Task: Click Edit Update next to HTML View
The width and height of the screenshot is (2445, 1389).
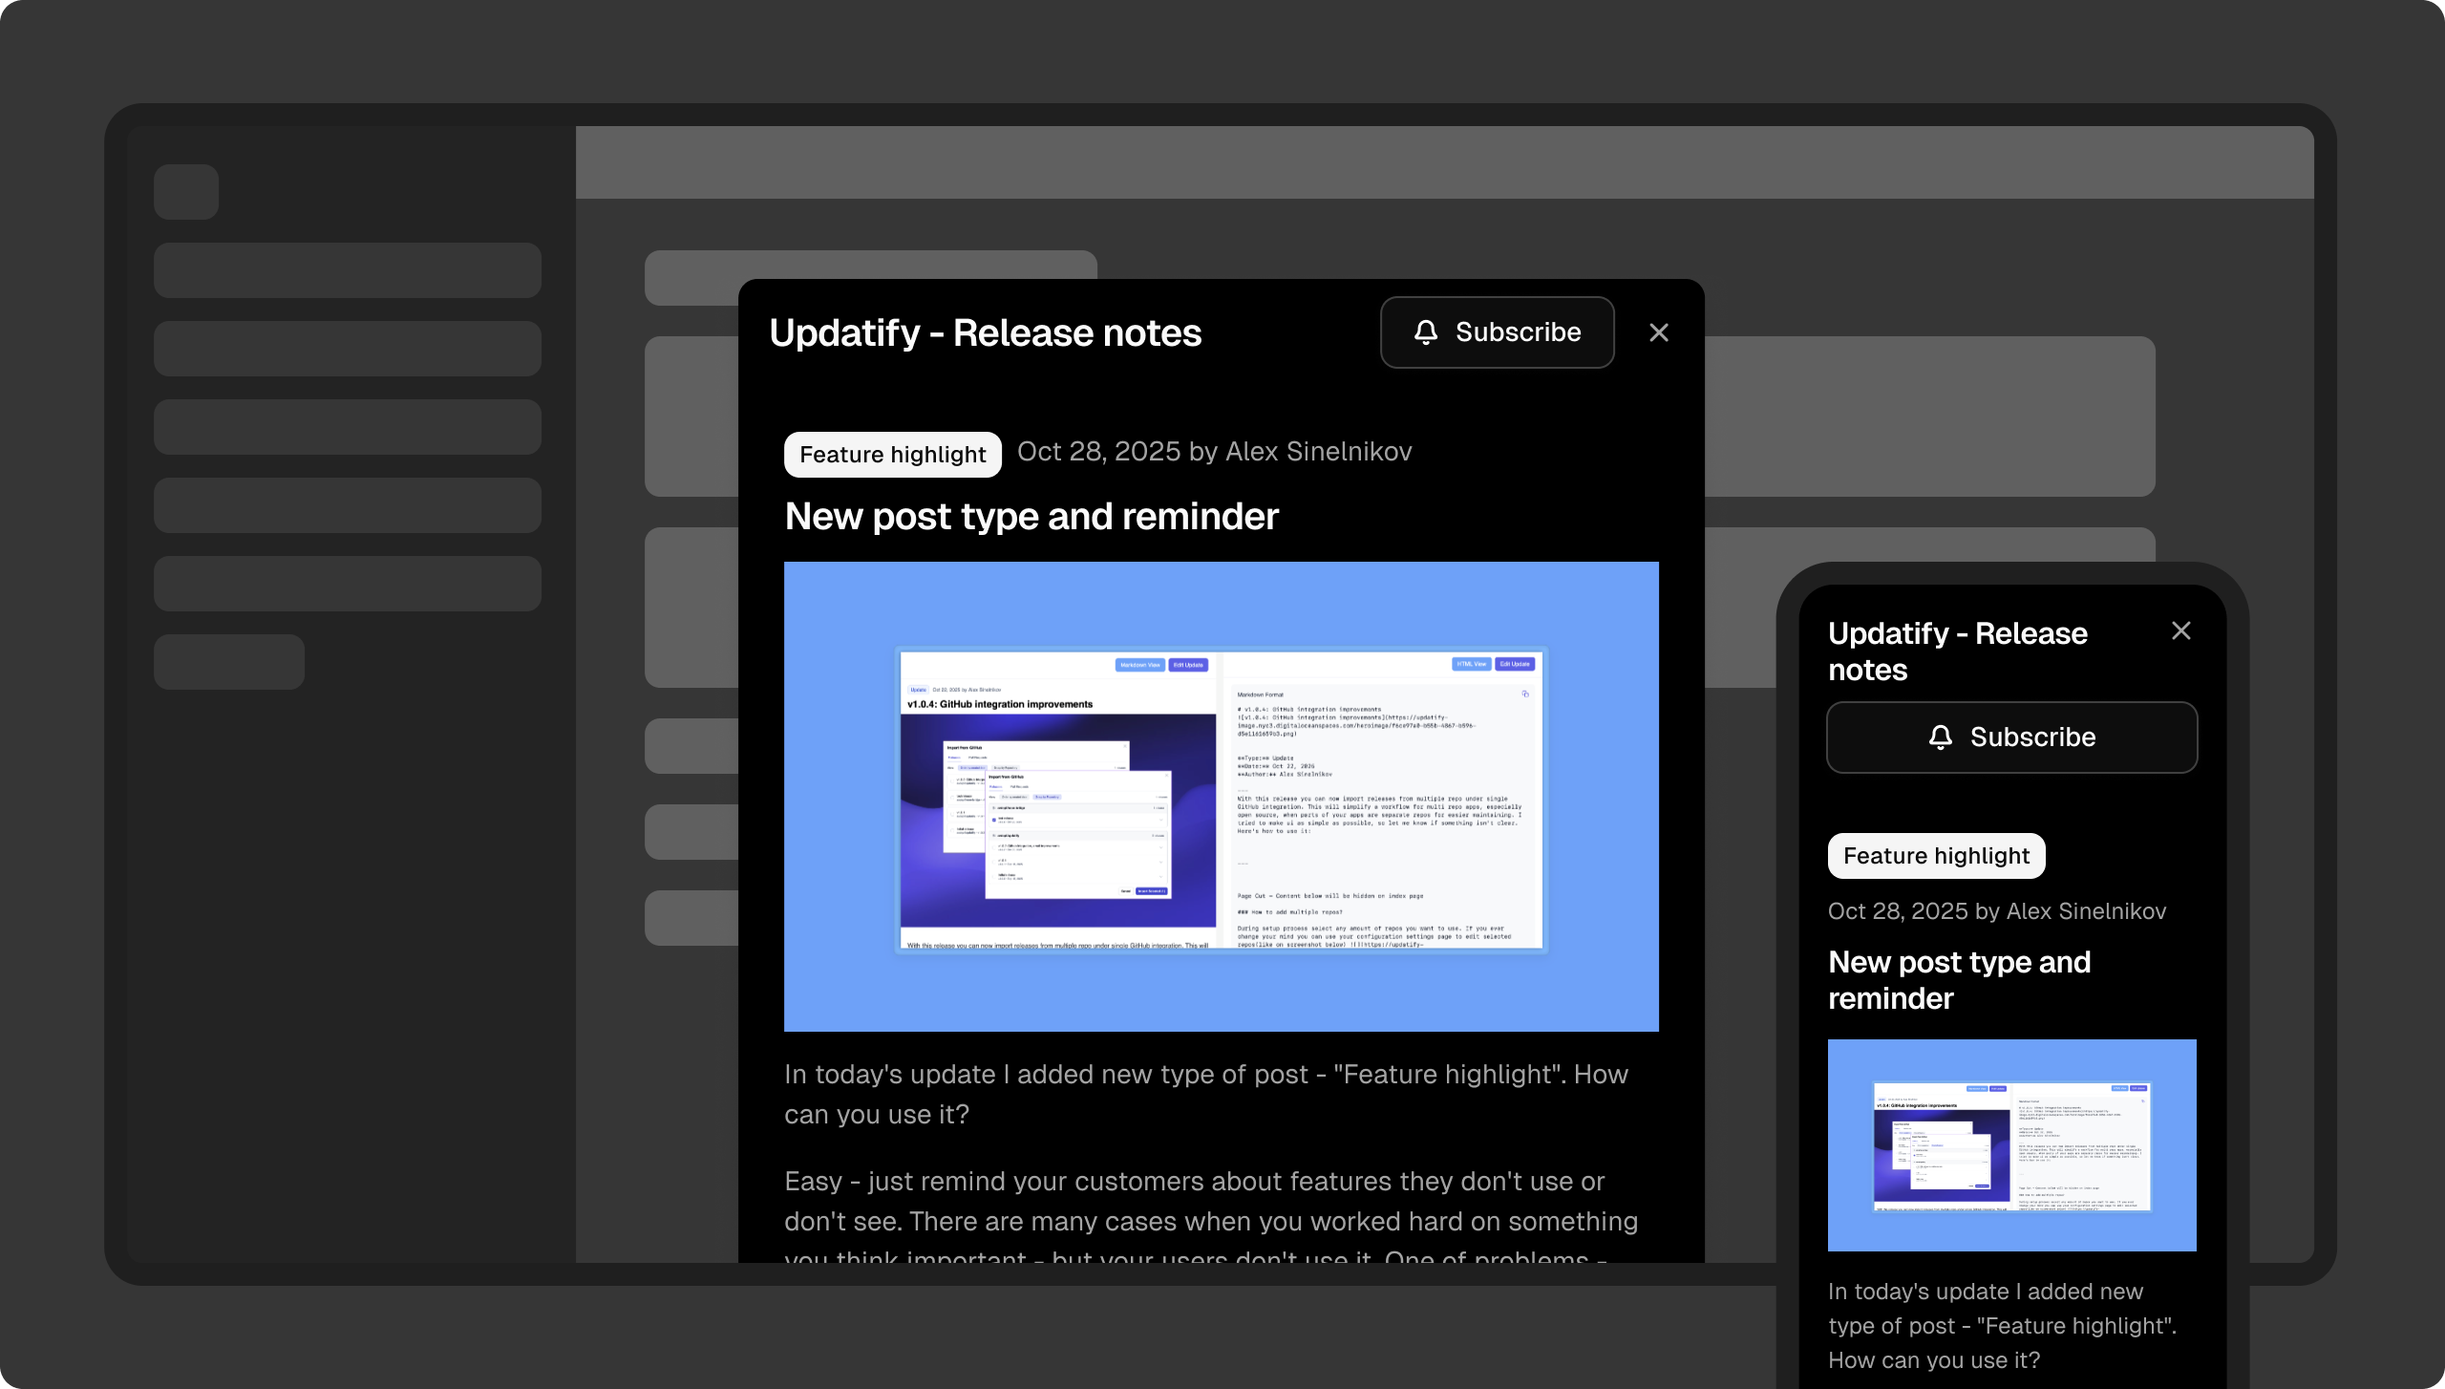Action: [1515, 664]
